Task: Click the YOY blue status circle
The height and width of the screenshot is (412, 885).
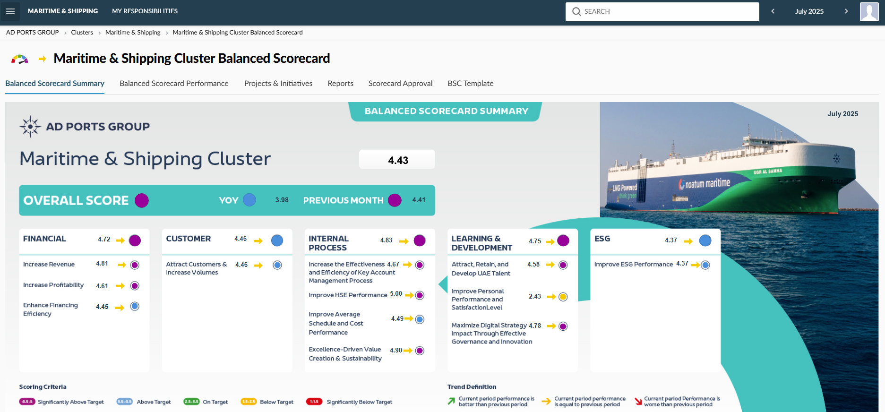Action: point(249,200)
